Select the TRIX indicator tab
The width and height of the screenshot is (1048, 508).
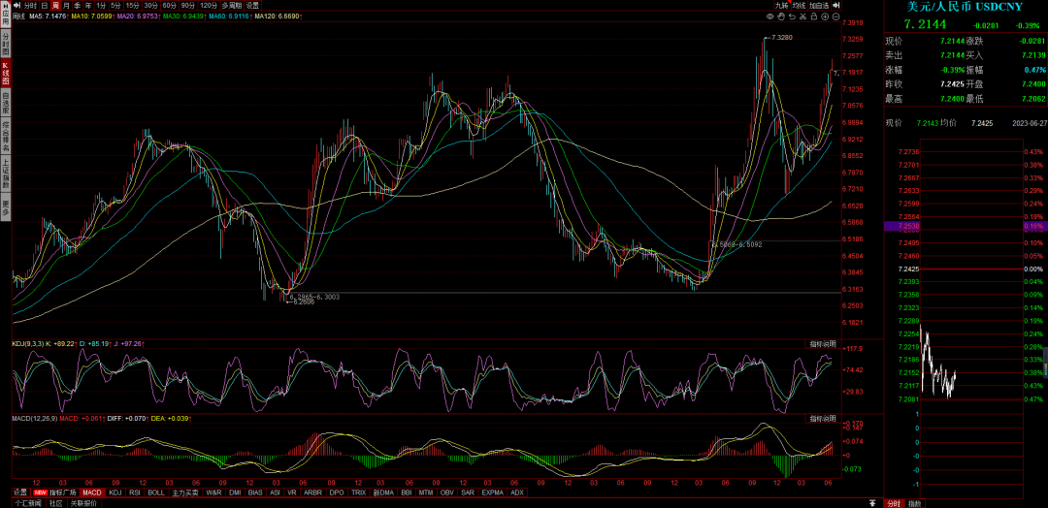pos(359,492)
